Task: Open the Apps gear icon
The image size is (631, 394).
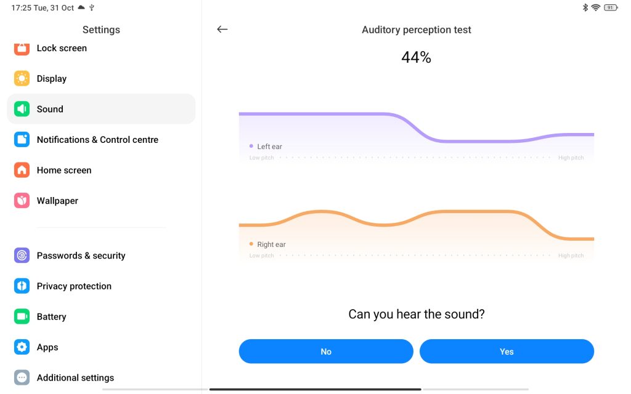Action: click(22, 347)
